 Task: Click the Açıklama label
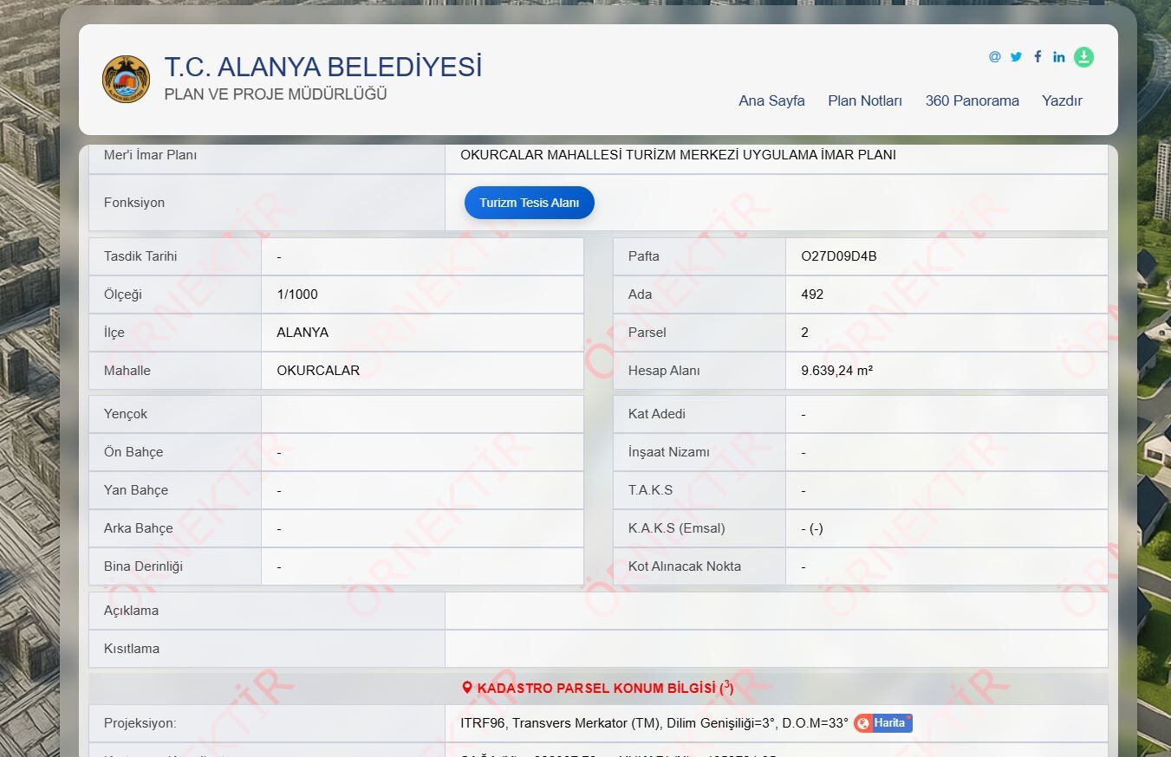pyautogui.click(x=131, y=611)
